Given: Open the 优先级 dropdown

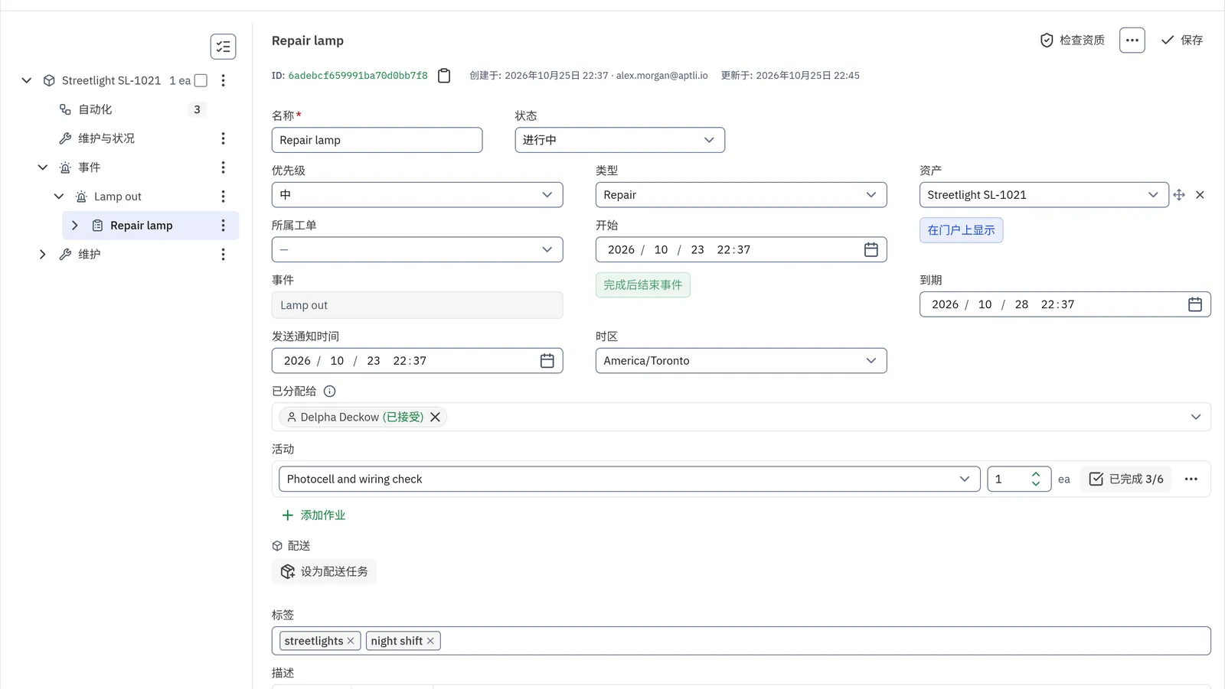Looking at the screenshot, I should [417, 195].
